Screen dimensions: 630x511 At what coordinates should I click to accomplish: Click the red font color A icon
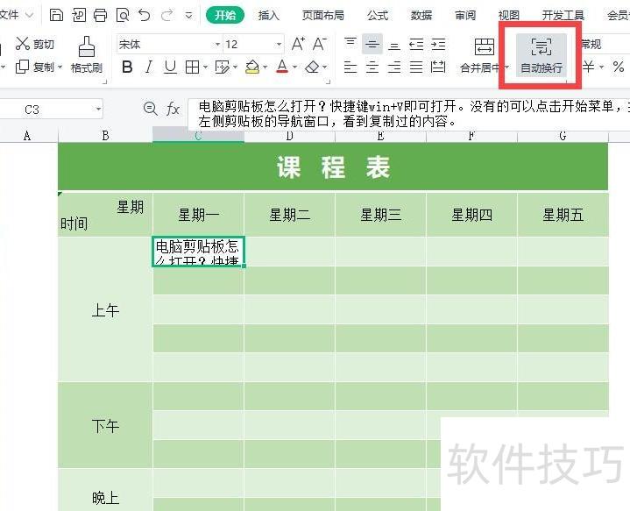[282, 67]
